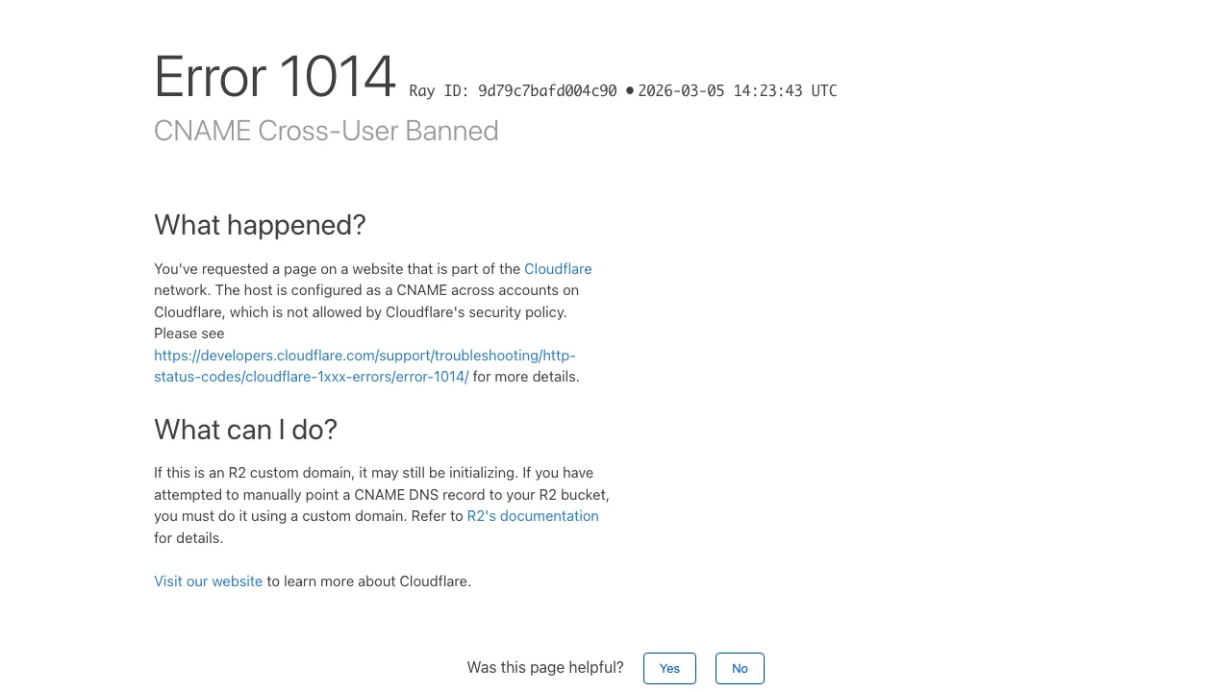Screen dimensions: 1231x692
Task: Click the paragraph starting "You've requested a page"
Action: click(365, 290)
